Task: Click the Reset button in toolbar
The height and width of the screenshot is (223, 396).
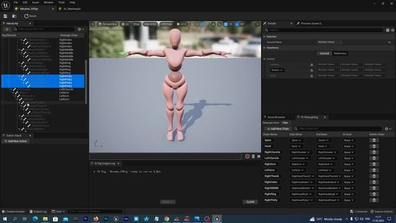Action: click(x=30, y=16)
